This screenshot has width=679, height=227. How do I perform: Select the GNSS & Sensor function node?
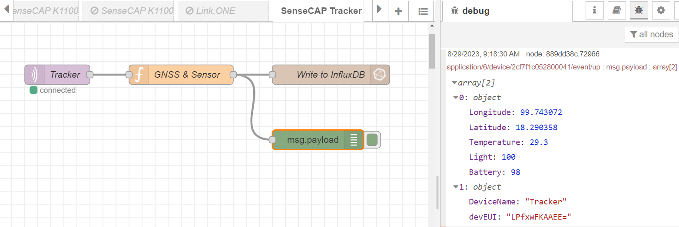[181, 75]
